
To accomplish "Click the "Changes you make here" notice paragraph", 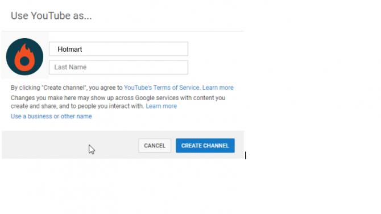I will 118,102.
